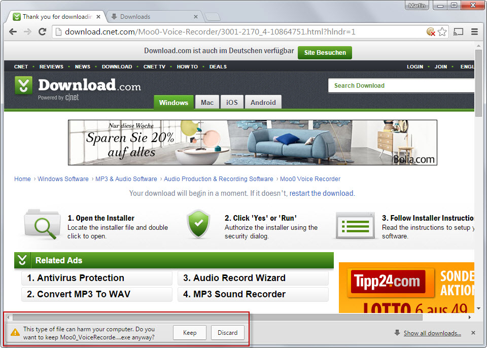487x348 pixels.
Task: Bookmark this page with the star icon
Action: (x=442, y=31)
